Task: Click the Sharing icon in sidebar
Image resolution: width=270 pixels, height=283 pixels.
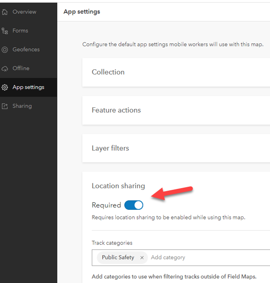Action: [5, 106]
